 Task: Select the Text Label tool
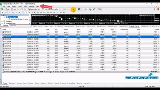[x=29, y=12]
